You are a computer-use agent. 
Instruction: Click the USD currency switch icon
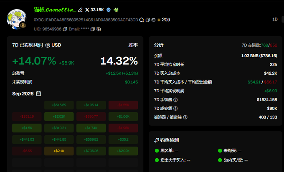(x=48, y=45)
